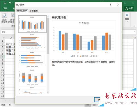The height and width of the screenshot is (107, 137).
Task: Click the name box showing B6
Action: tap(8, 32)
